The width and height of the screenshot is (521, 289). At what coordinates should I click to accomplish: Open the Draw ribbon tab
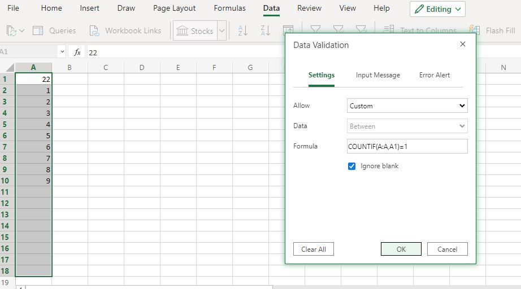[126, 8]
